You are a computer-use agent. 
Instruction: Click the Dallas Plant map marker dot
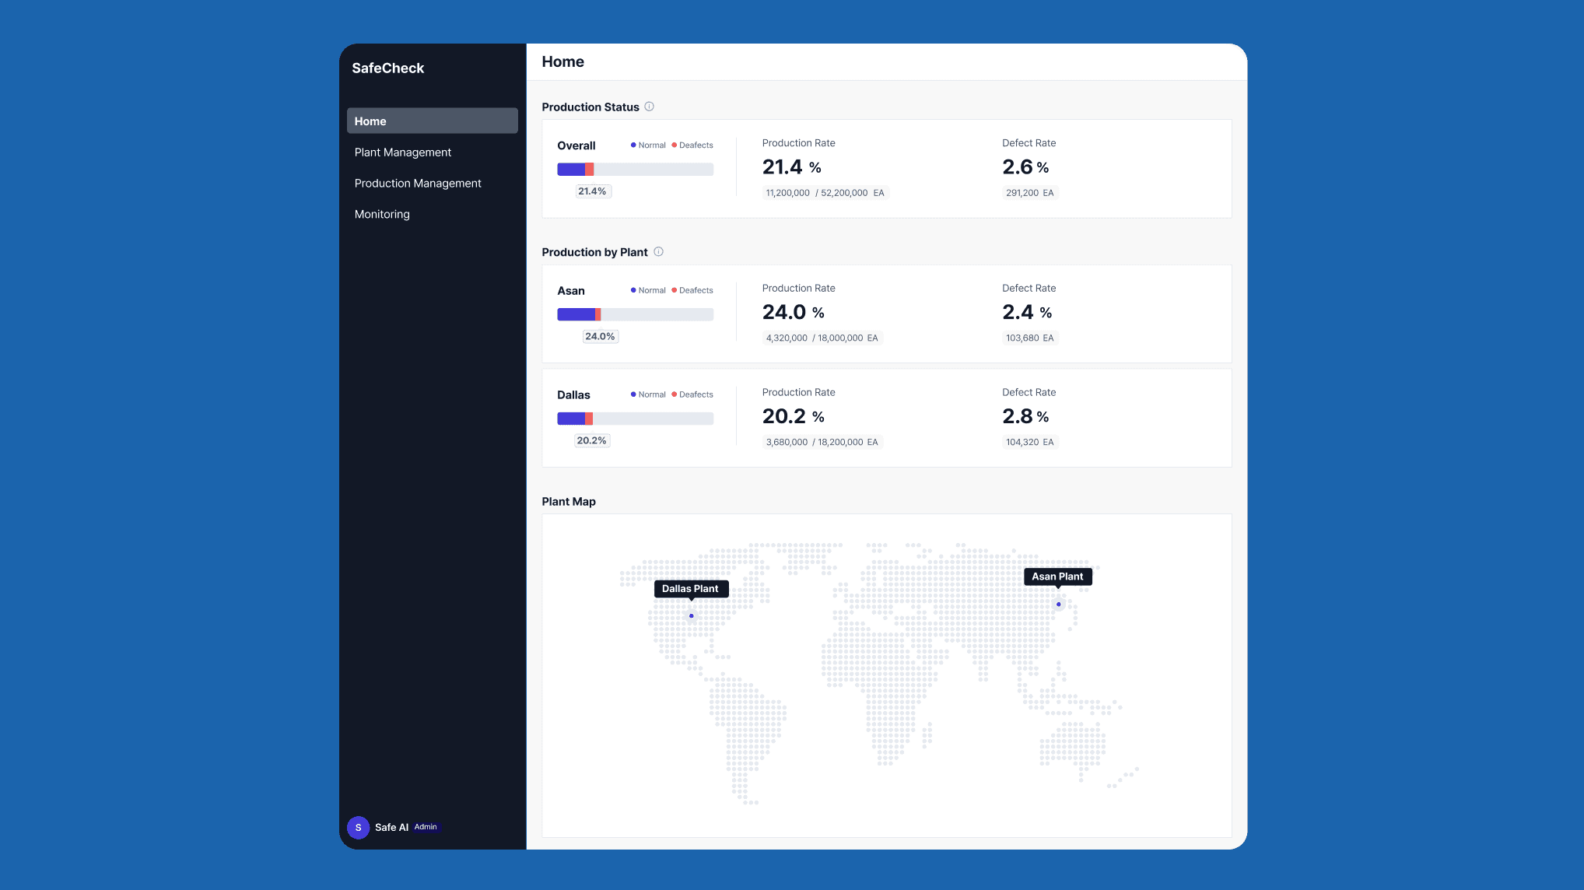point(691,615)
